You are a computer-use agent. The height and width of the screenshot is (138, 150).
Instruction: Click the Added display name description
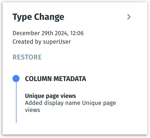[x=70, y=103]
